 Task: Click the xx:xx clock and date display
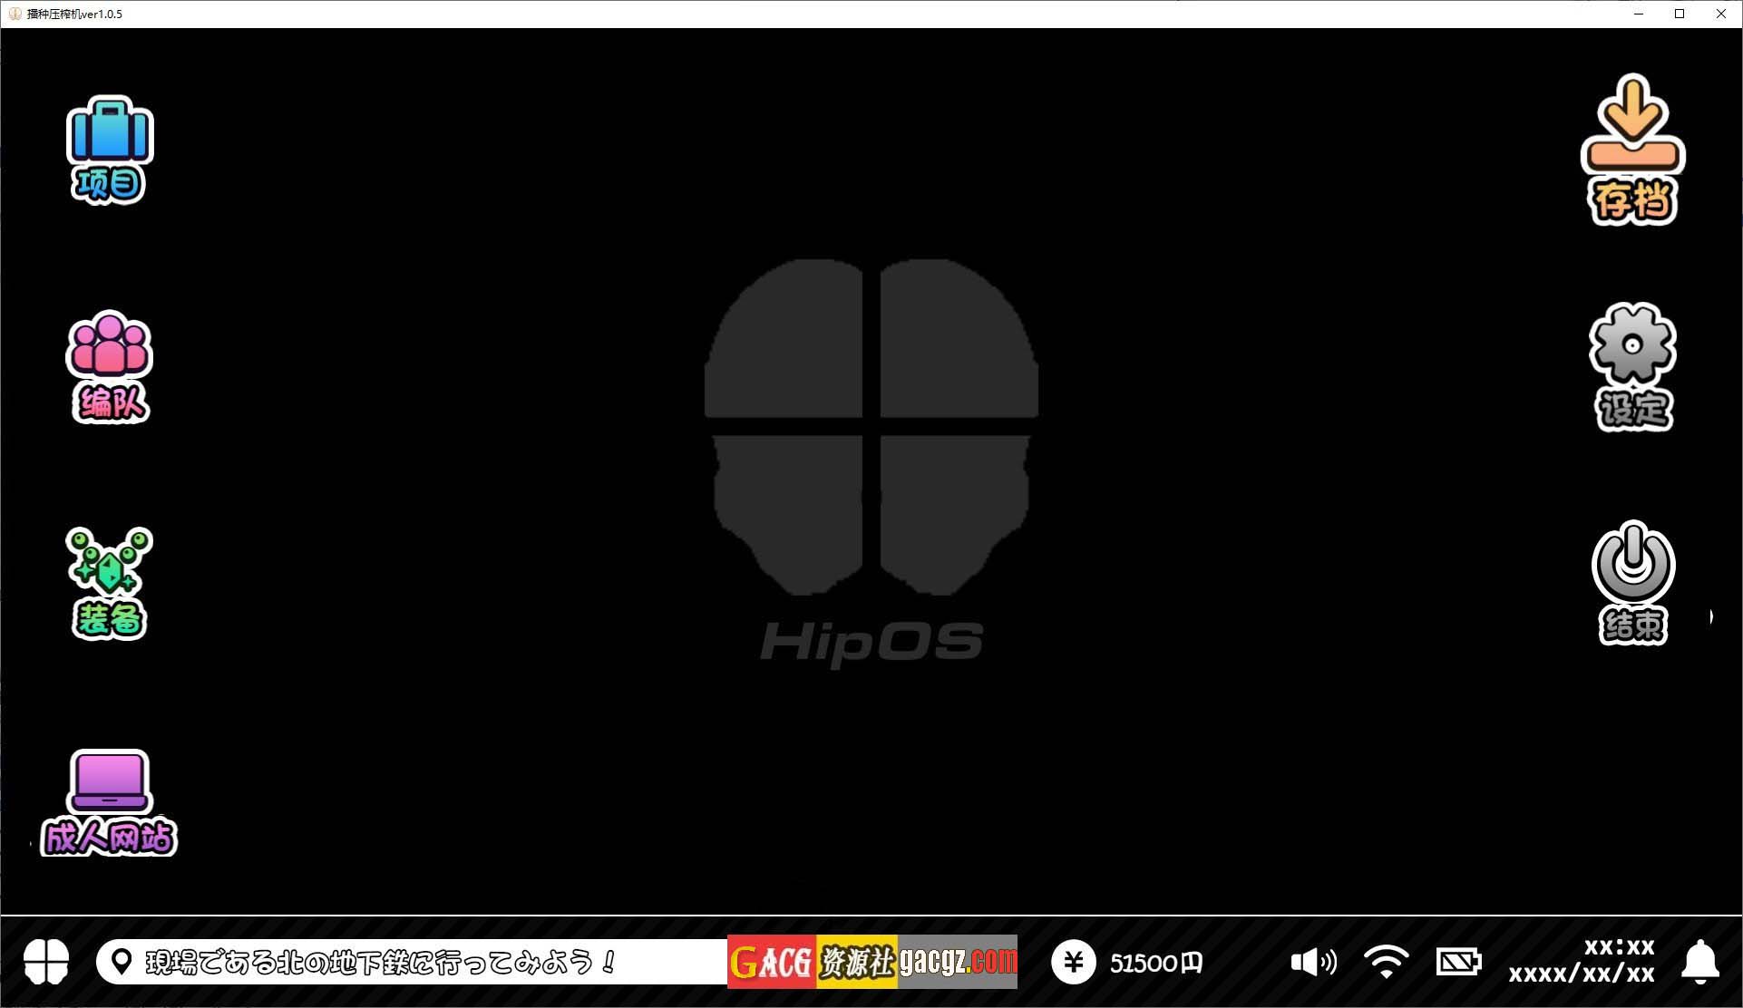1582,961
